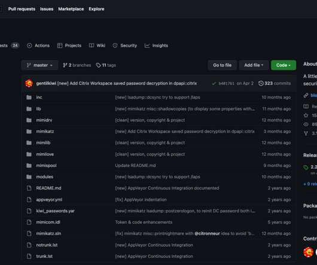
Task: Open the trunk.lst file
Action: (x=44, y=256)
